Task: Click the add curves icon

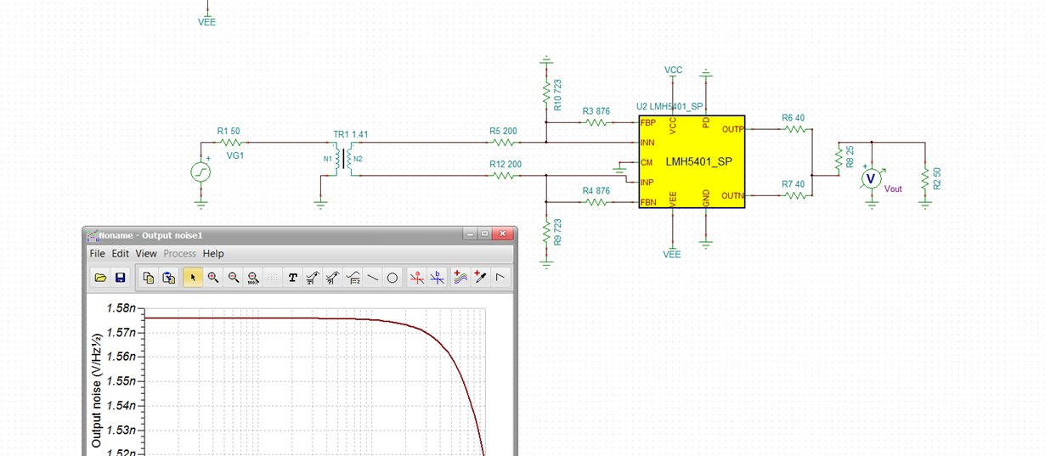Action: point(460,278)
